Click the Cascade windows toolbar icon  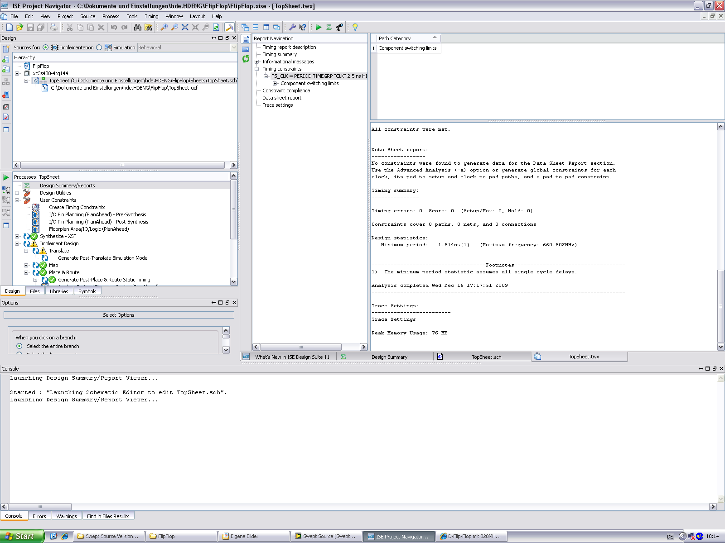coord(245,27)
